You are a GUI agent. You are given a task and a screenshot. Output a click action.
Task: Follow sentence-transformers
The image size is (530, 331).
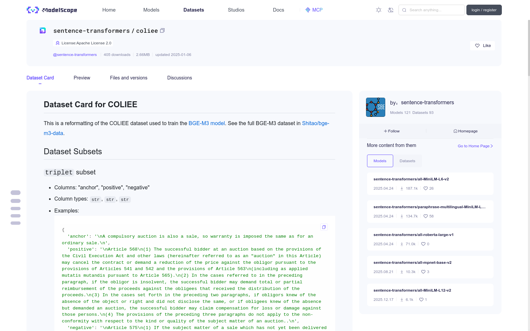(x=392, y=131)
